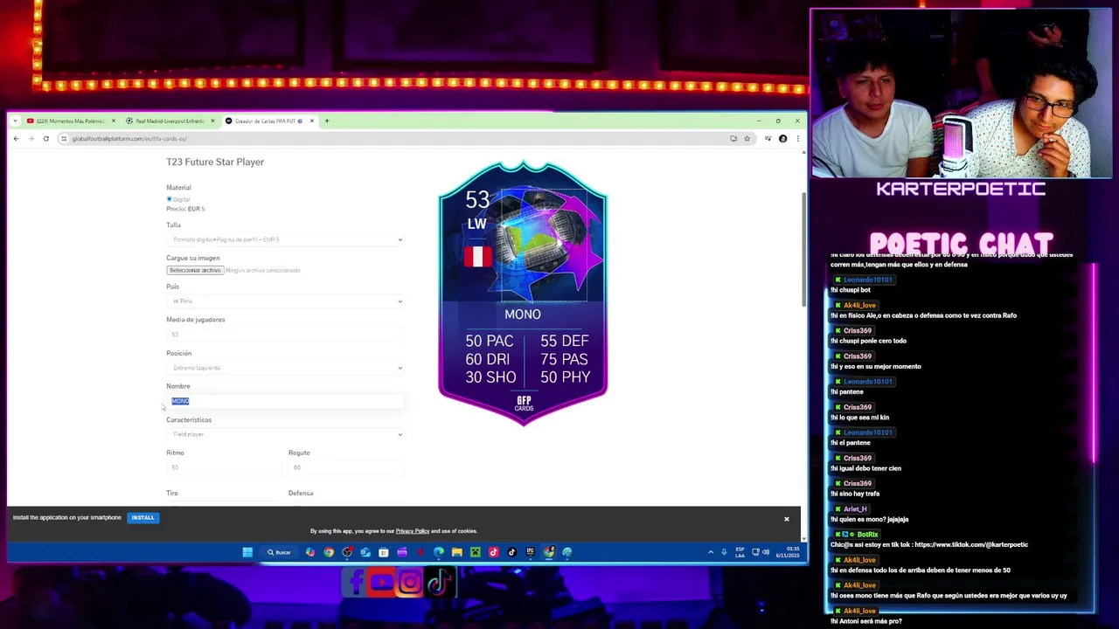Click the INSTALL button in the banner

(x=142, y=518)
